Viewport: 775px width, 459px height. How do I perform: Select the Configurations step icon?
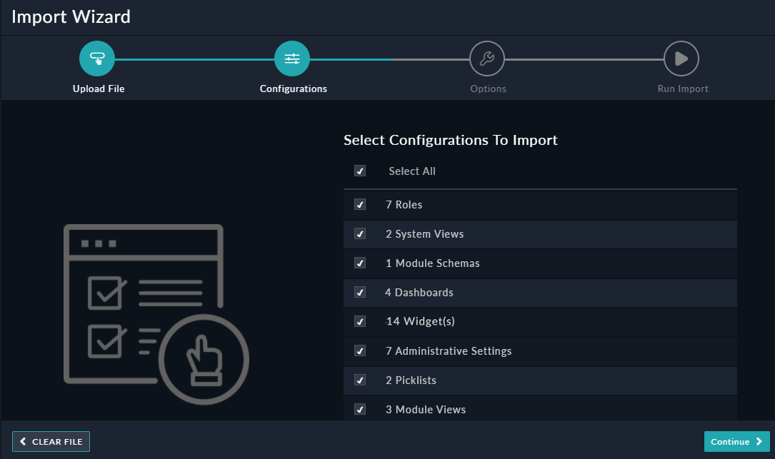click(x=291, y=59)
